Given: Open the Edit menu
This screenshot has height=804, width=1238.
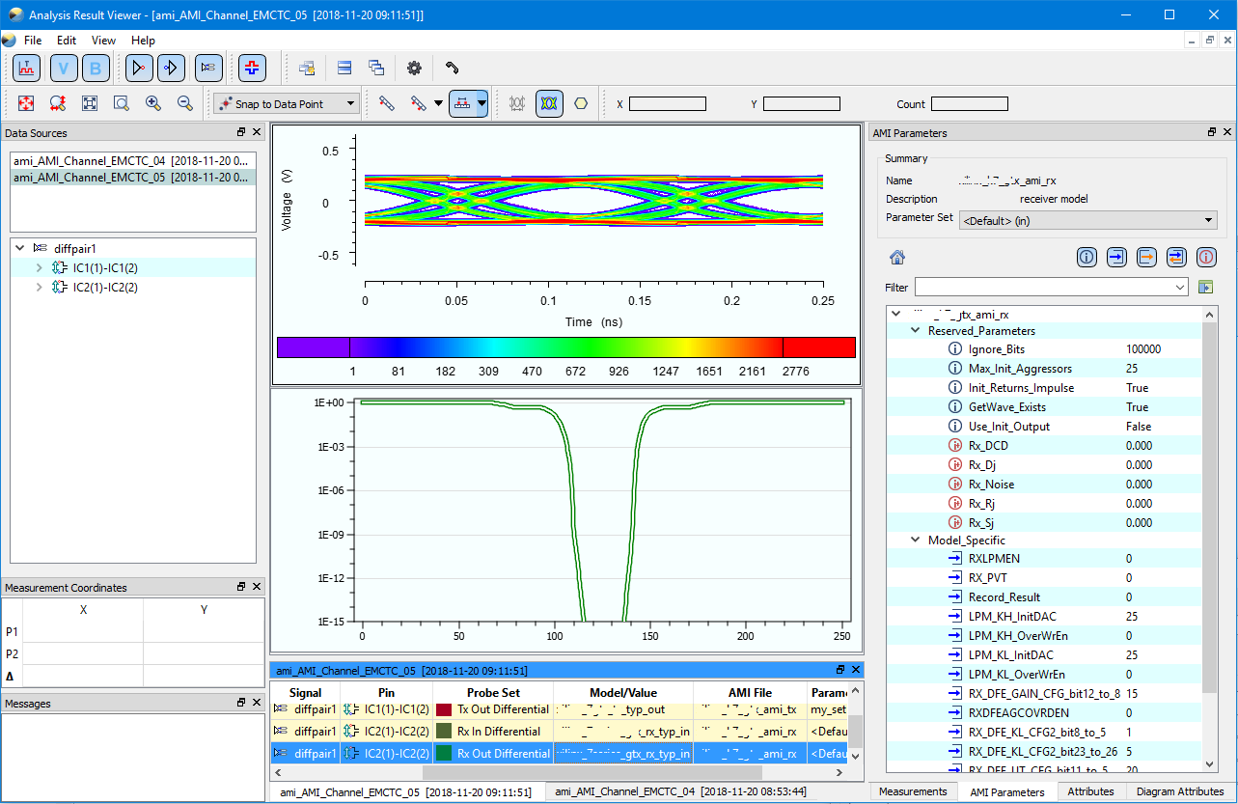Looking at the screenshot, I should pyautogui.click(x=66, y=41).
